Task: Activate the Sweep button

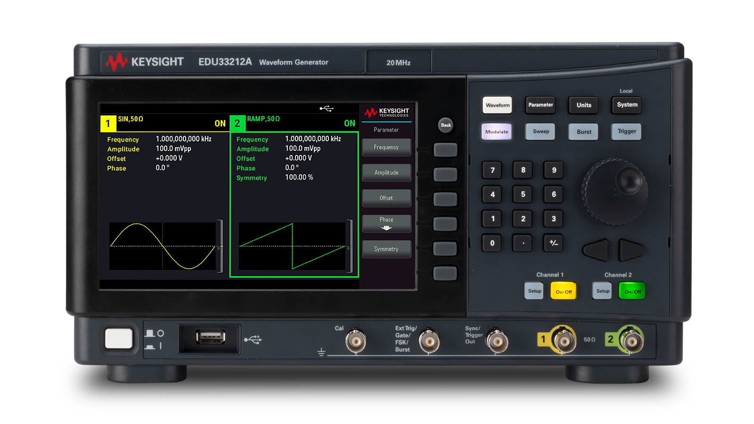Action: click(x=541, y=131)
